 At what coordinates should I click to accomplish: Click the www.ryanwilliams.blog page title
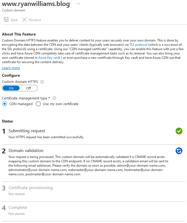click(35, 4)
